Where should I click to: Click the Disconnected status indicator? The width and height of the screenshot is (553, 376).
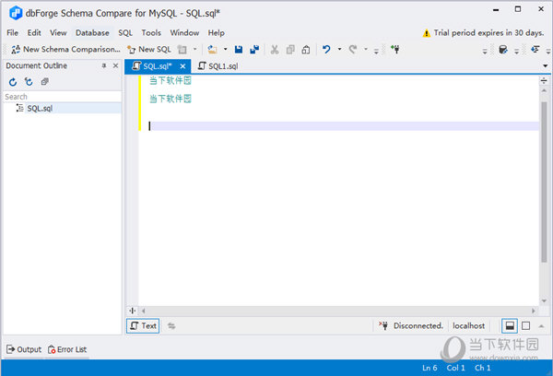coord(411,326)
